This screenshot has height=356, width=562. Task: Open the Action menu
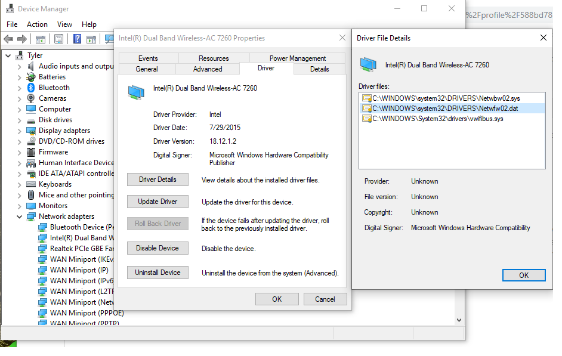point(37,24)
